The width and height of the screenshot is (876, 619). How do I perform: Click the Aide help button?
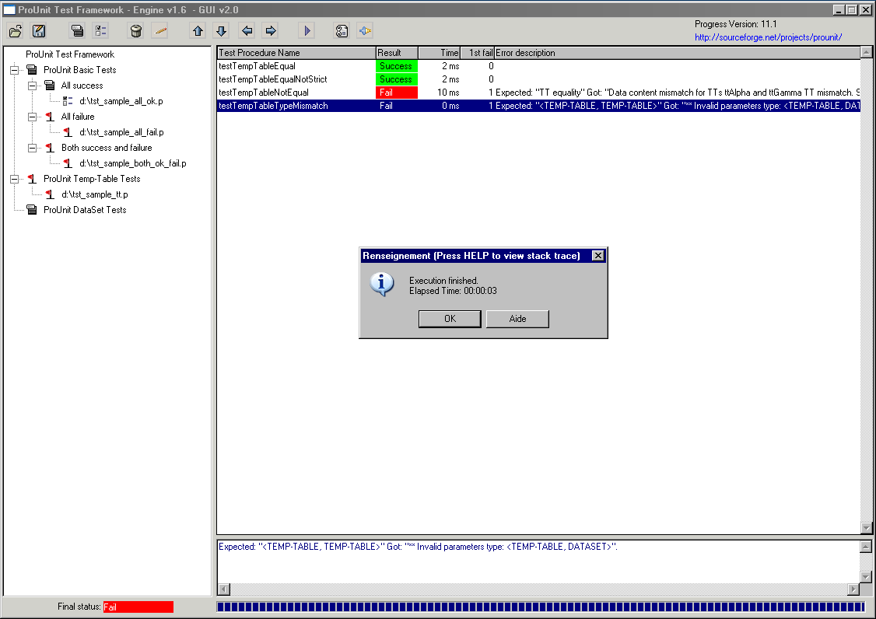tap(517, 319)
